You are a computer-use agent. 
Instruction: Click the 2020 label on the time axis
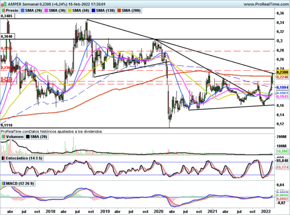158,211
